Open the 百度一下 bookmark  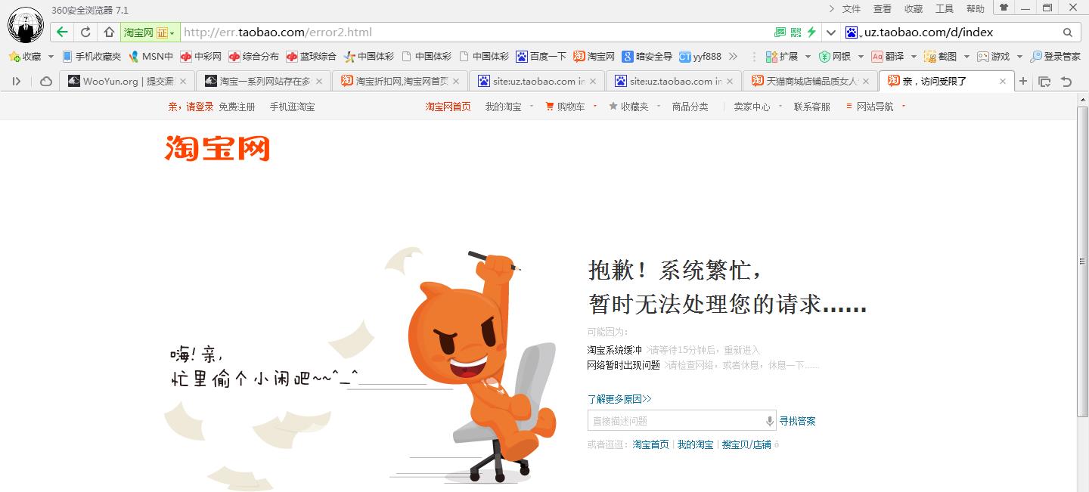(541, 56)
